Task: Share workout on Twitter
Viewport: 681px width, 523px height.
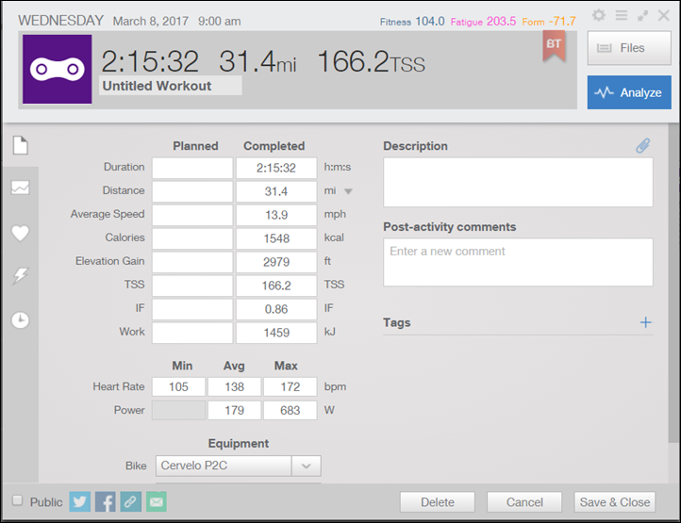Action: [80, 501]
